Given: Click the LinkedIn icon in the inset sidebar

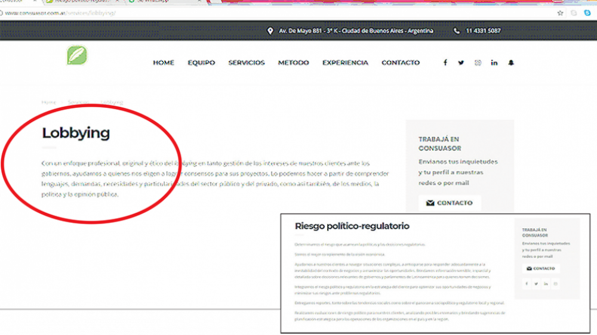Looking at the screenshot, I should pos(546,284).
